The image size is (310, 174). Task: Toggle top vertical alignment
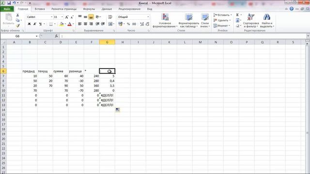tap(80, 17)
